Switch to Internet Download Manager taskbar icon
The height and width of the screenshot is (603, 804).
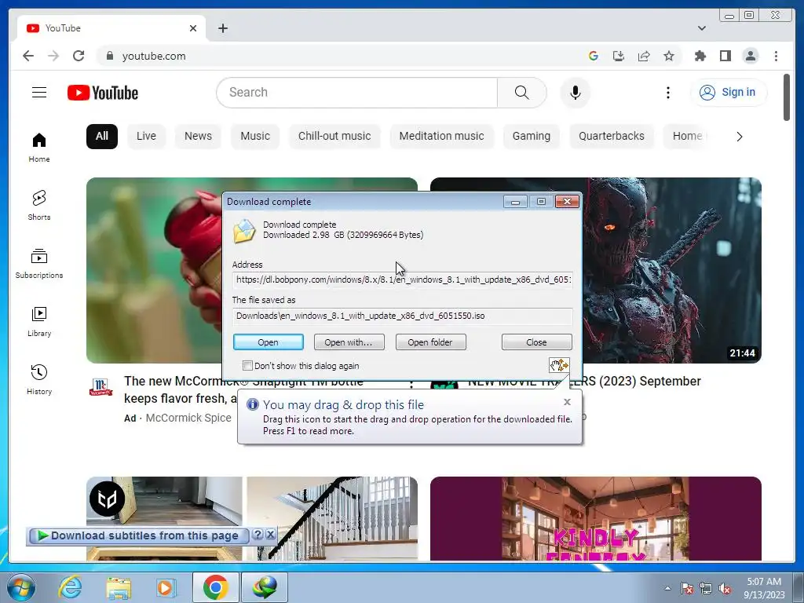click(x=265, y=587)
